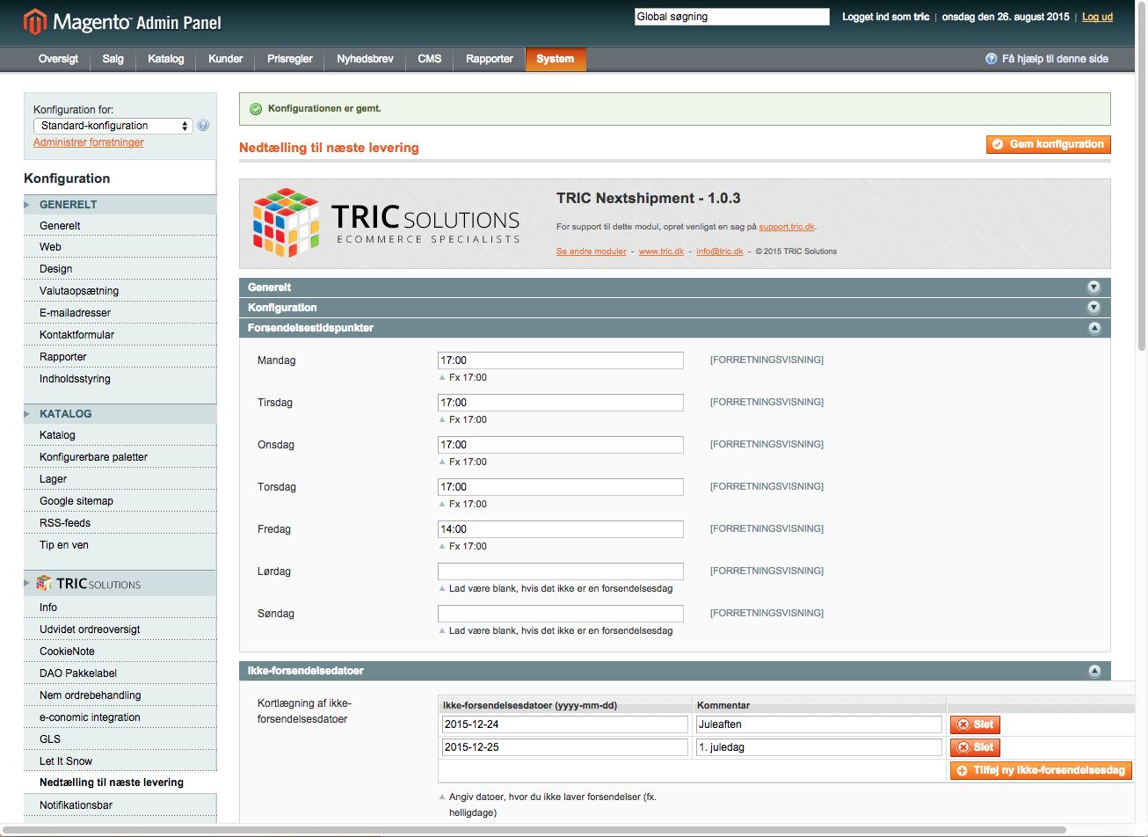Open the Katalog menu in top navigation
The height and width of the screenshot is (837, 1148).
pos(166,59)
